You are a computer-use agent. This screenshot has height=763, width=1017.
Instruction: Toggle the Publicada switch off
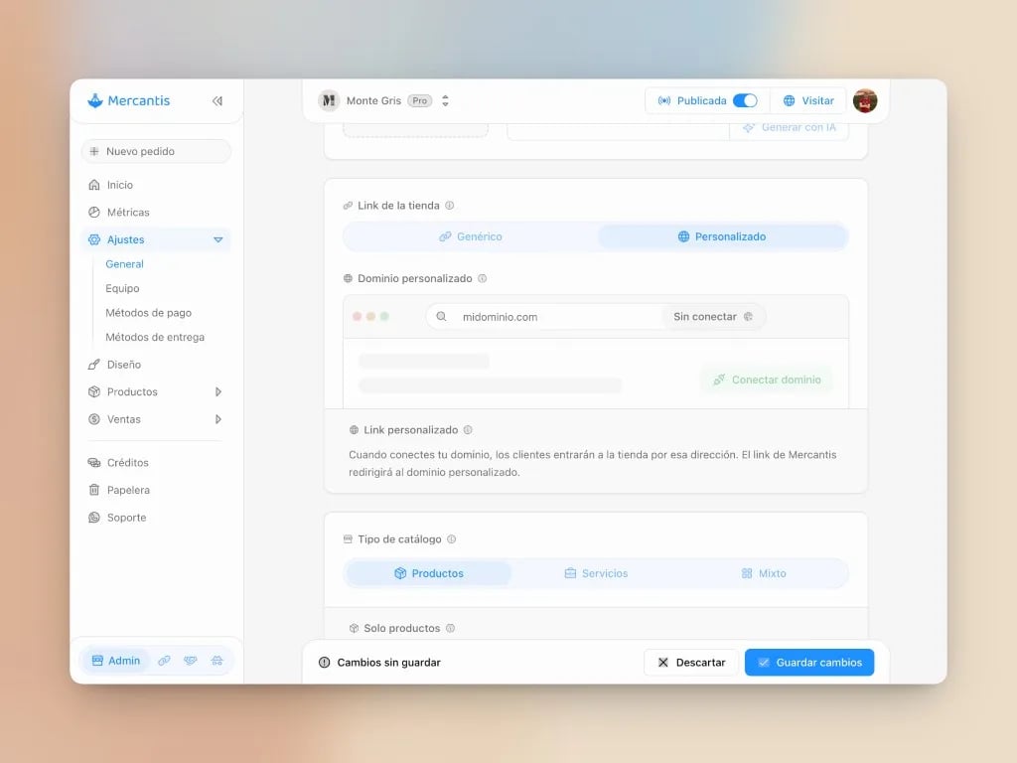click(x=745, y=100)
